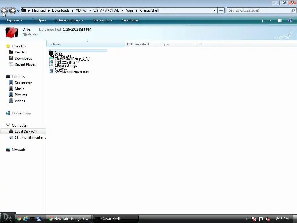Open Explorer Help question mark
The width and height of the screenshot is (297, 223).
pos(290,20)
